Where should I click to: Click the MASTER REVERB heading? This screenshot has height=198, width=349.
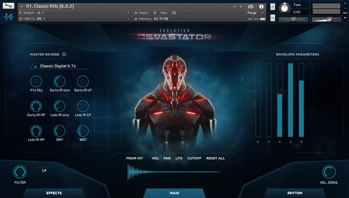(45, 54)
